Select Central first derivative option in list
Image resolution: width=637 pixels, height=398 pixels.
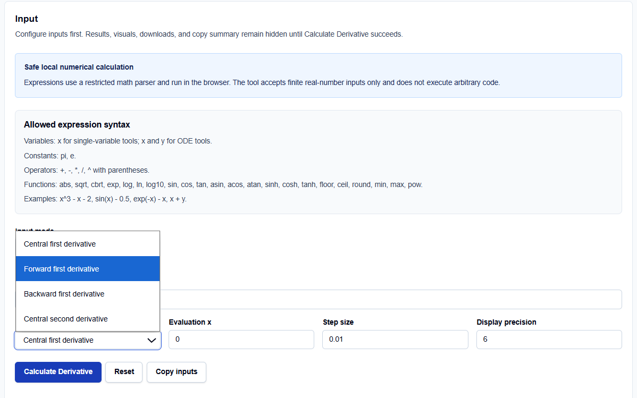coord(88,244)
